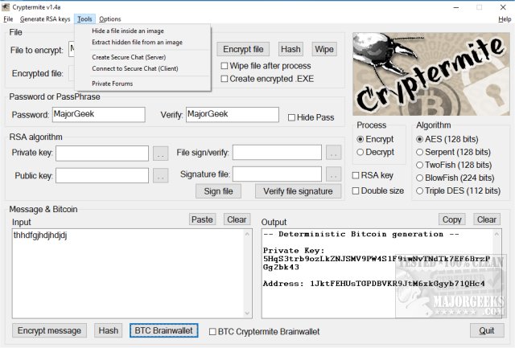515x348 pixels.
Task: Browse for the Signature file
Action: (x=334, y=174)
